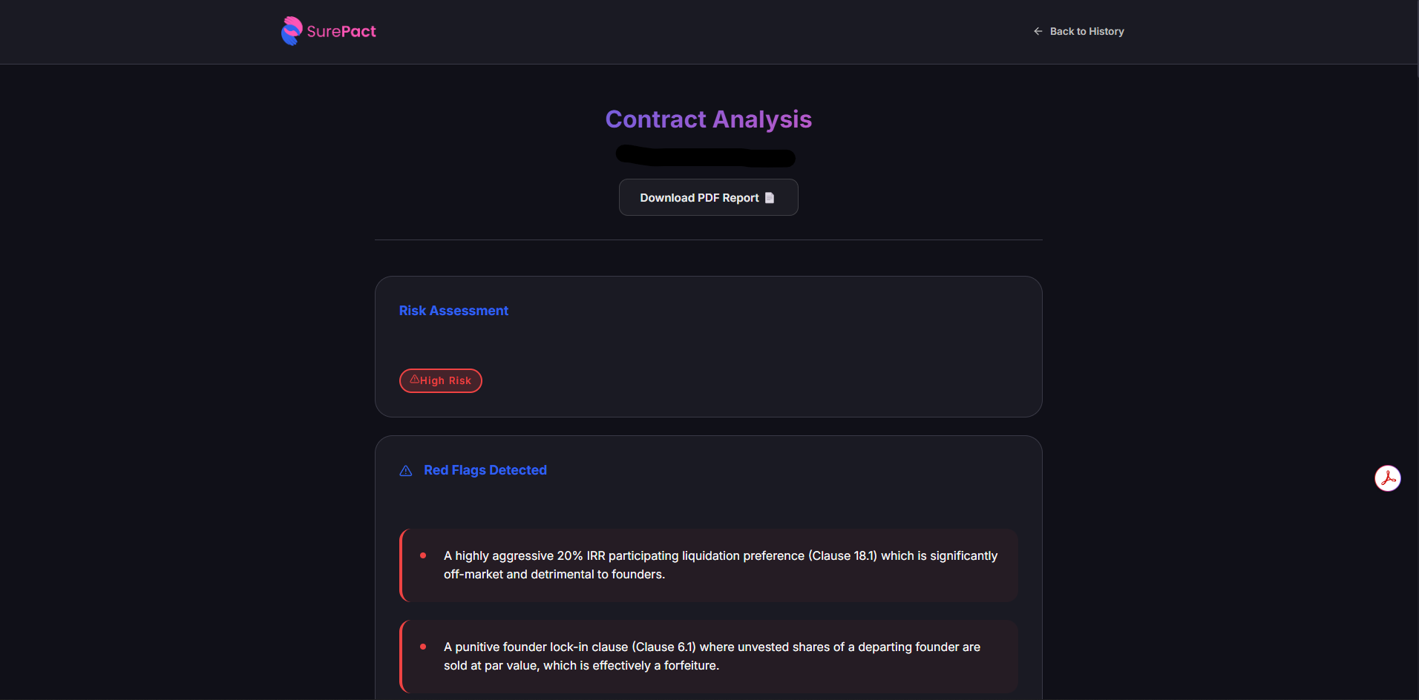Click the red bullet beside the founder lock-in flag
The image size is (1419, 700).
pos(423,647)
